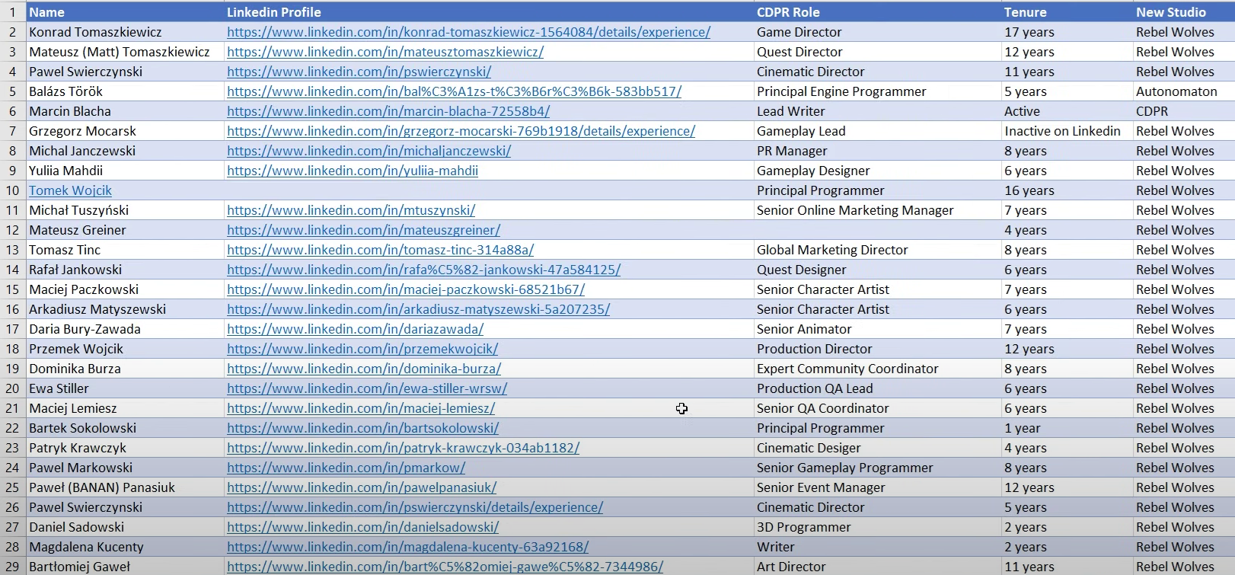The width and height of the screenshot is (1235, 575).
Task: Select the 16 years tenure cell
Action: (x=1067, y=190)
